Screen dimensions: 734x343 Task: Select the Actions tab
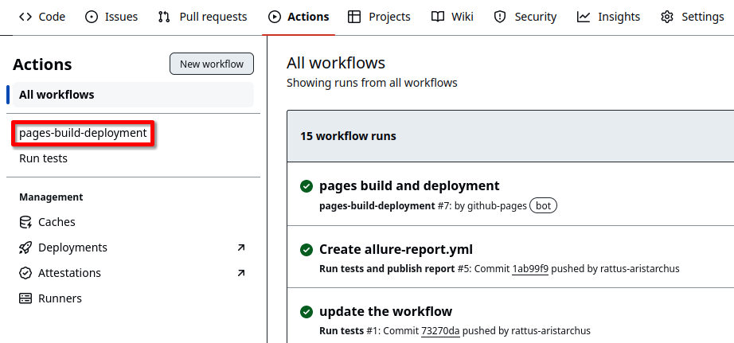click(299, 17)
